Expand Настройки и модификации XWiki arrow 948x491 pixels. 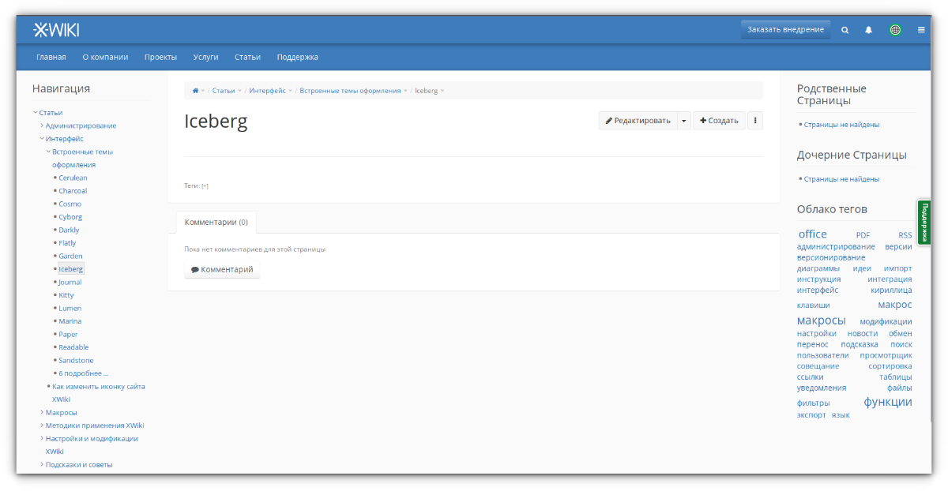[x=42, y=438]
